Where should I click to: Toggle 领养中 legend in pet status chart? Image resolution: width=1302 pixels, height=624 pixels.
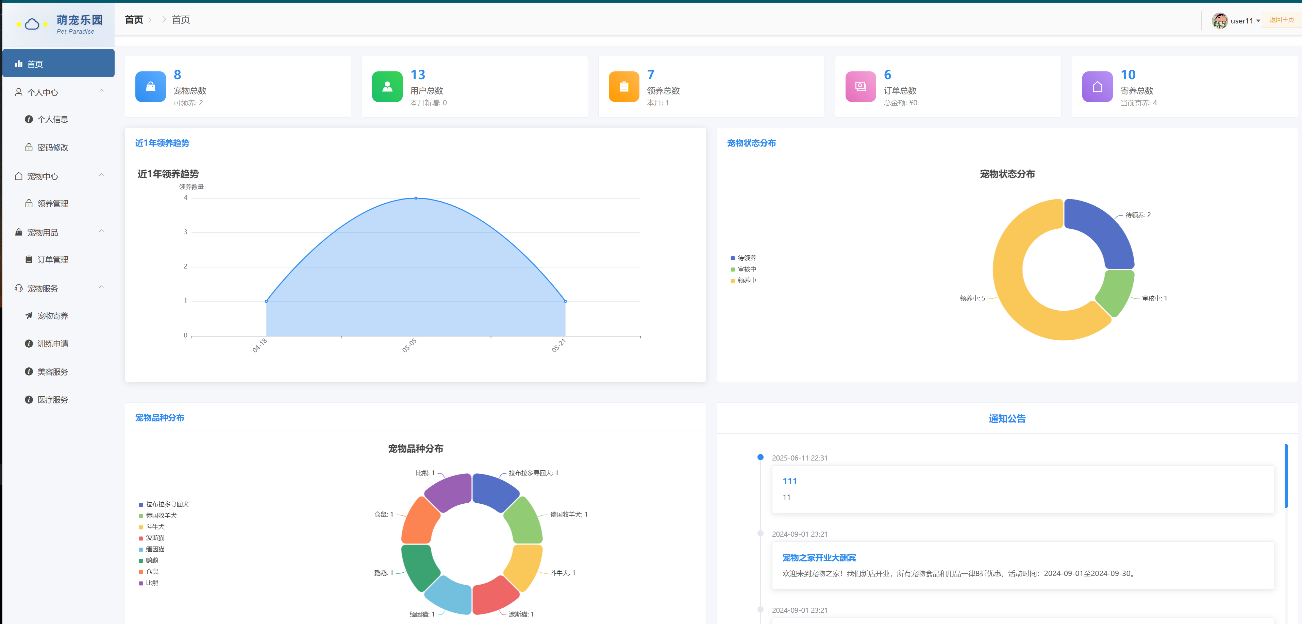[x=743, y=280]
